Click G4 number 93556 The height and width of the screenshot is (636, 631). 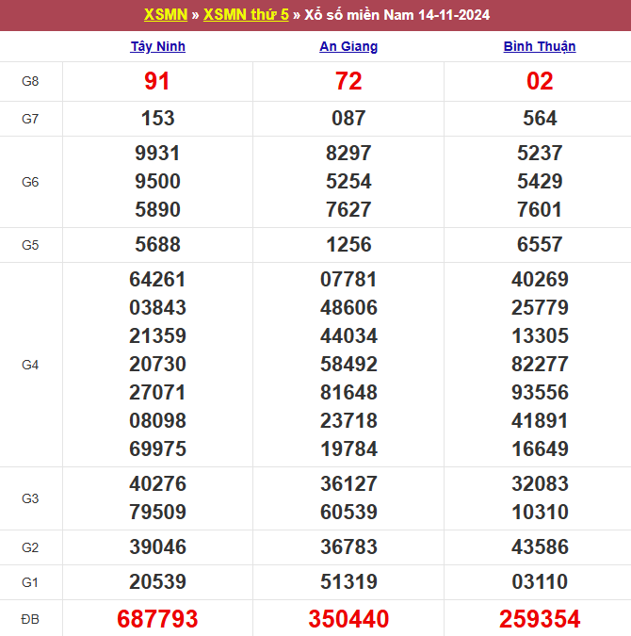click(x=540, y=392)
